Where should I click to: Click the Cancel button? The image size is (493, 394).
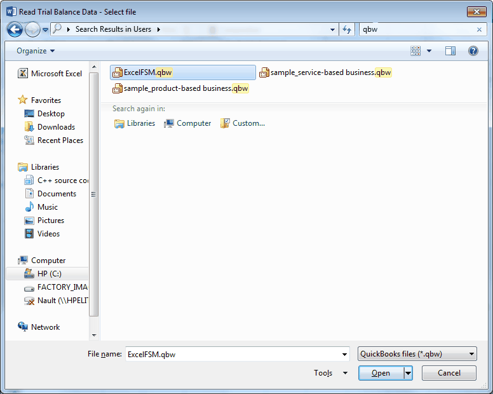(449, 373)
